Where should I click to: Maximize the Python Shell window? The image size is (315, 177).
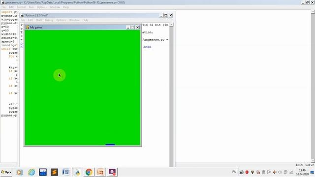(x=166, y=15)
